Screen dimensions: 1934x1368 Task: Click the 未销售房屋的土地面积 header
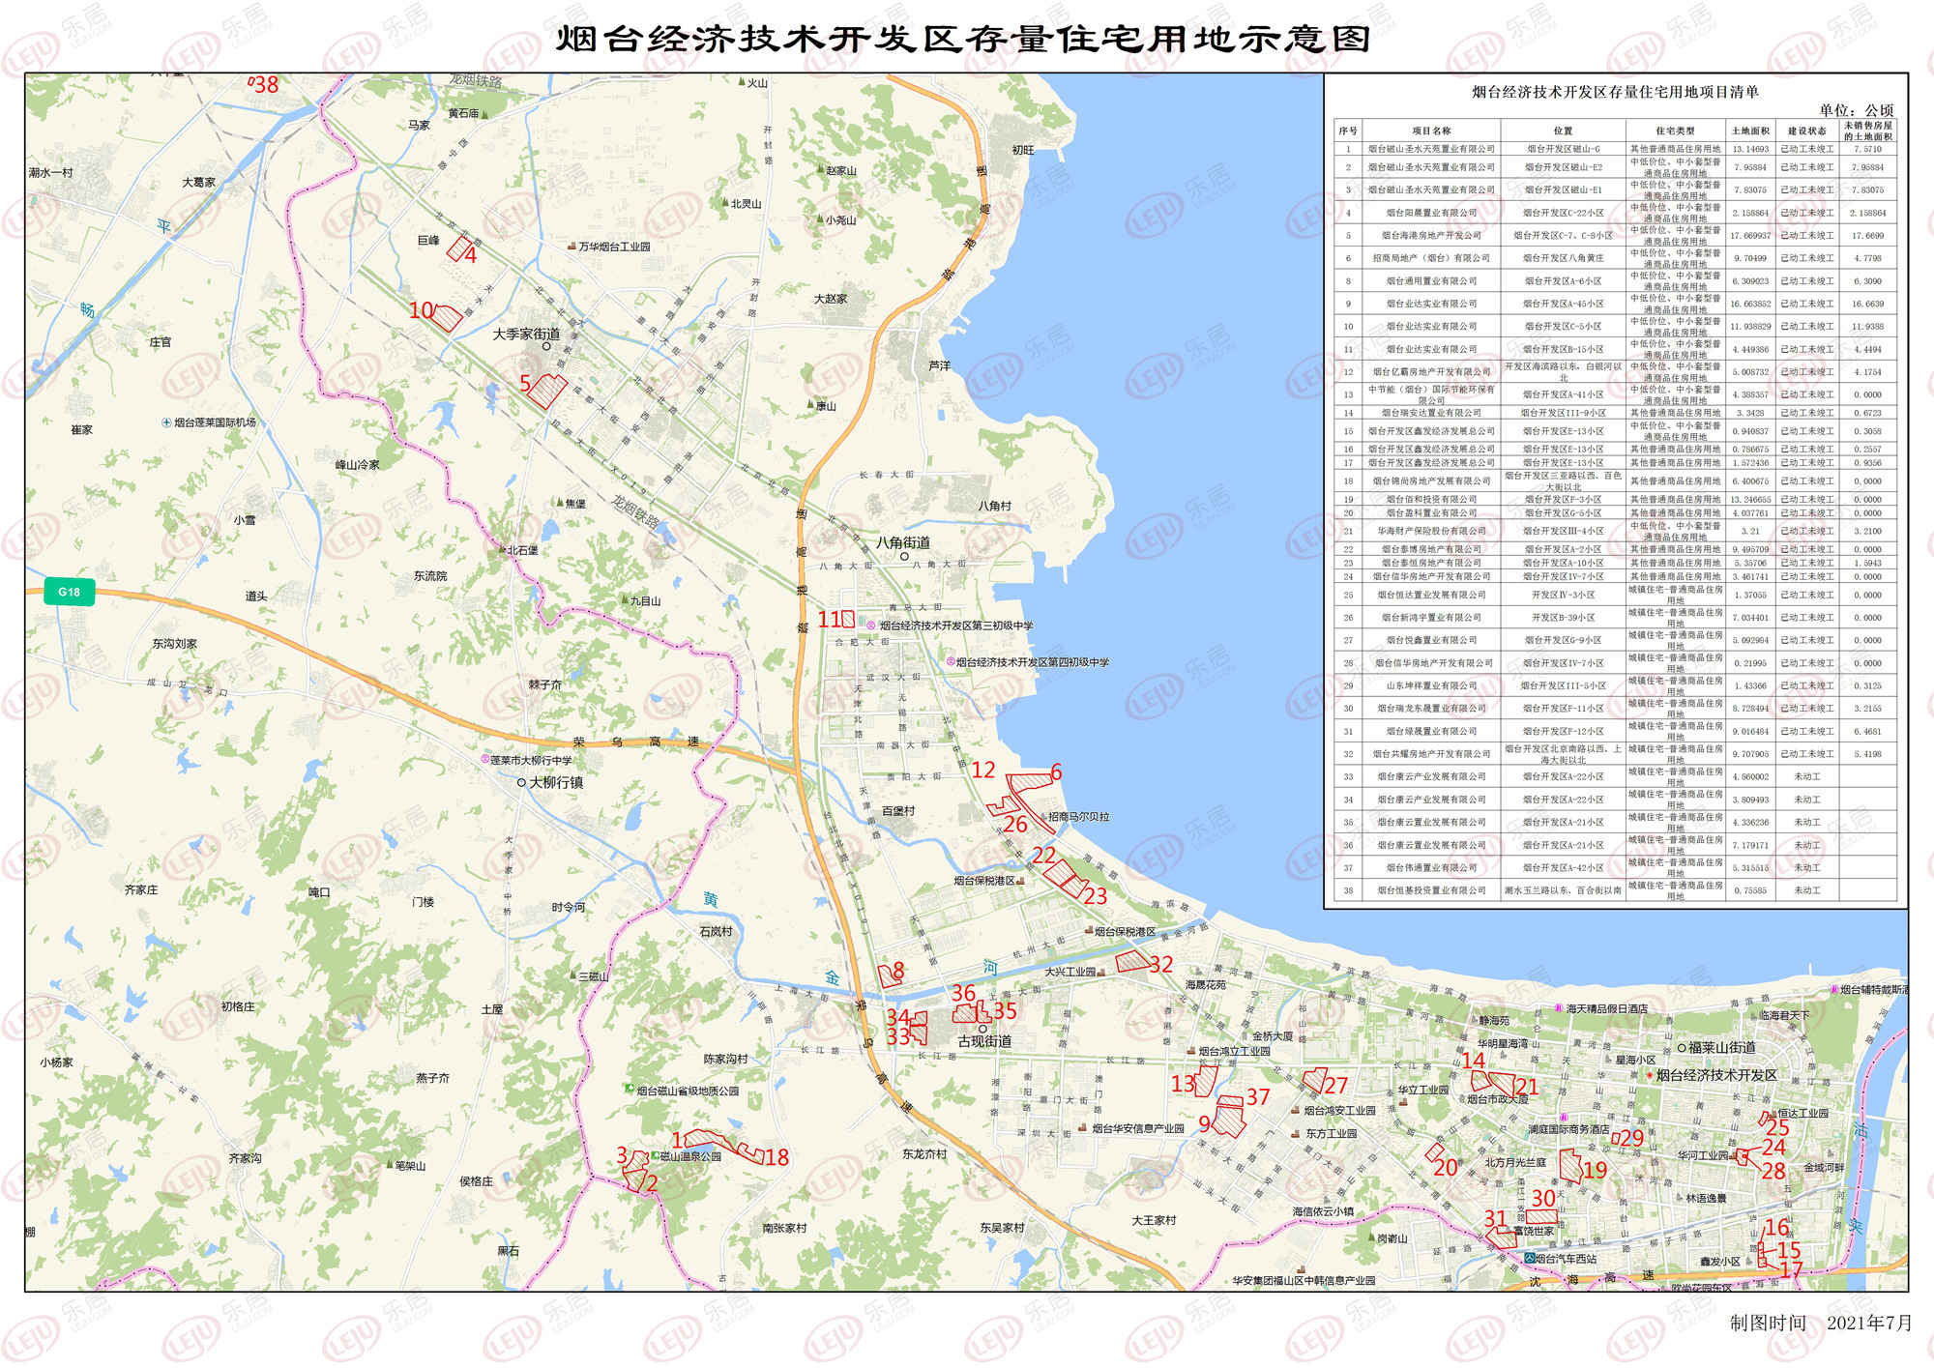[x=1867, y=131]
